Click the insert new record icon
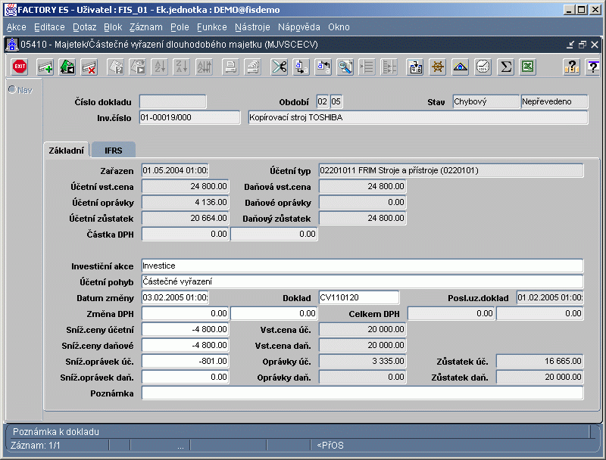The height and width of the screenshot is (460, 606). [45, 67]
